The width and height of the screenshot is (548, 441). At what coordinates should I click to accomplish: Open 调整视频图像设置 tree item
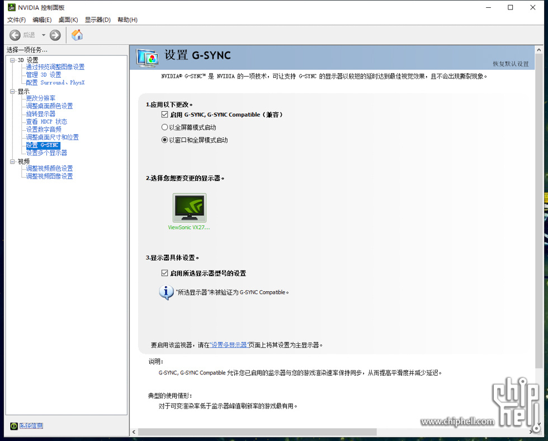click(x=49, y=176)
